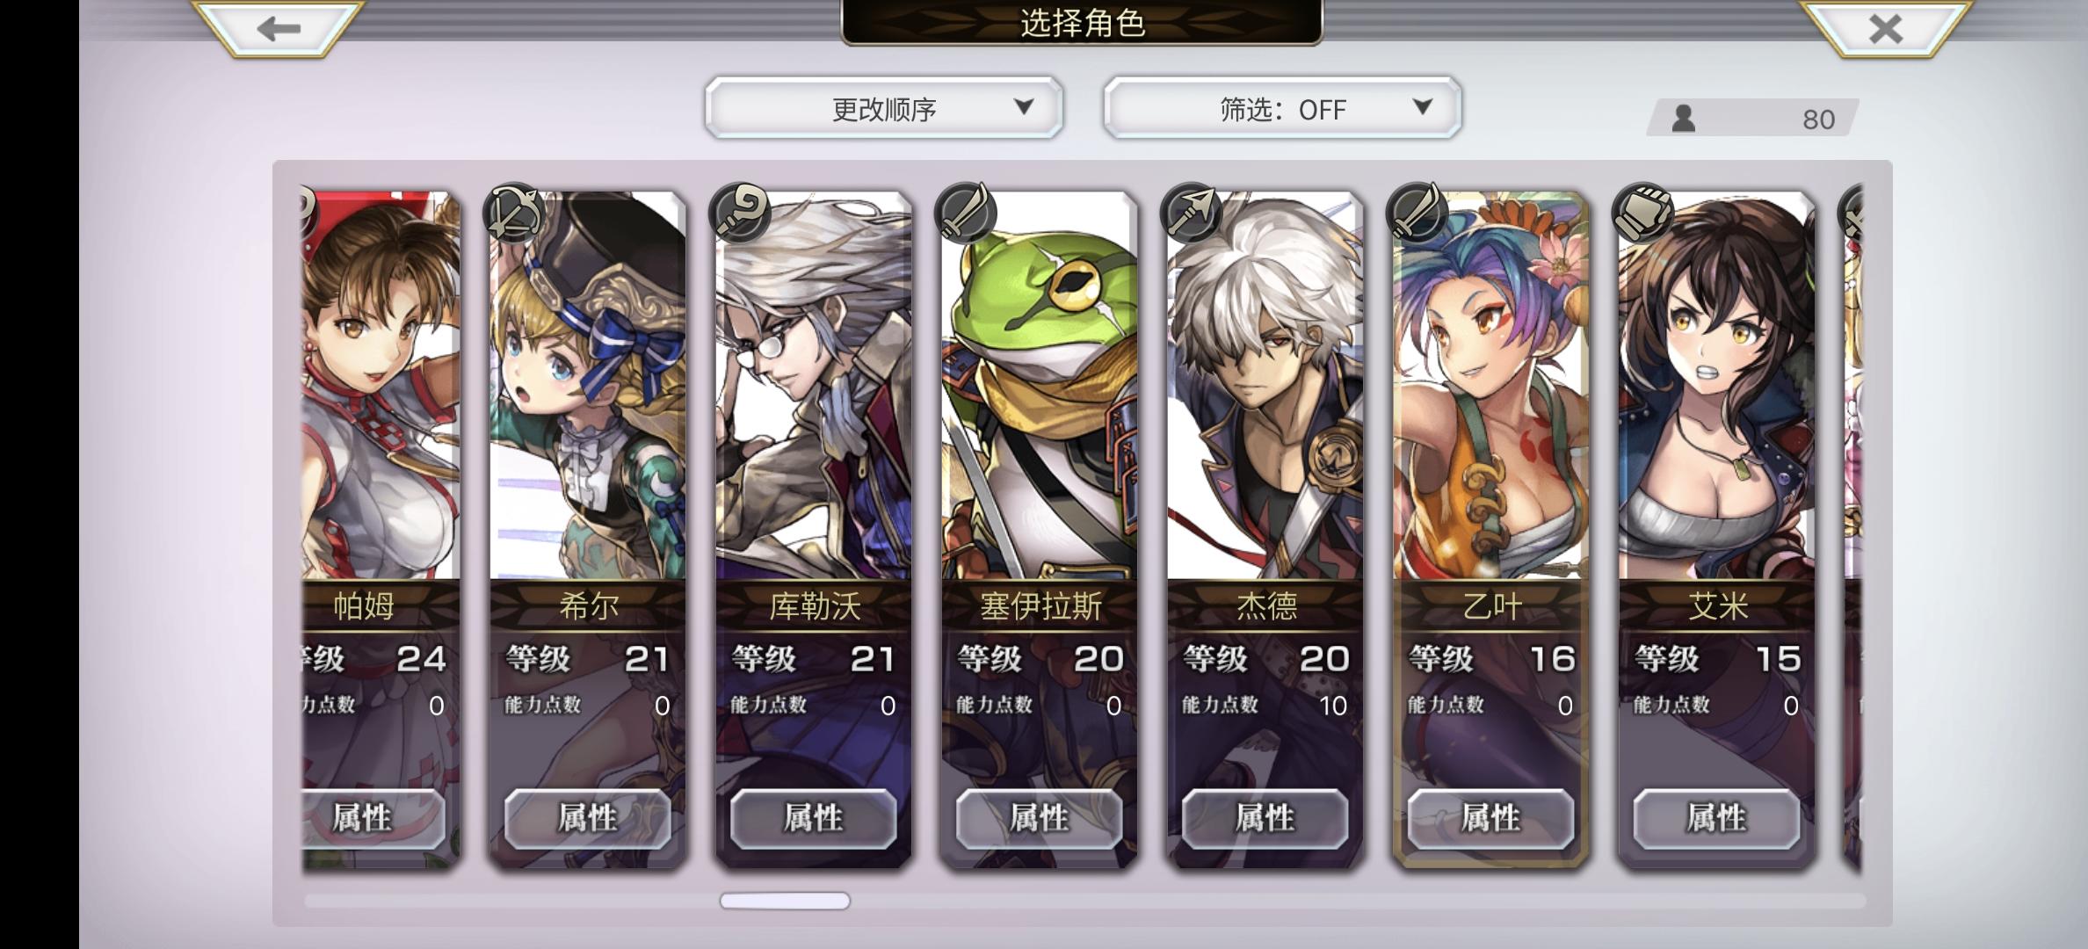Click the sword icon on 乙叶's card
This screenshot has height=949, width=2088.
(x=1418, y=214)
